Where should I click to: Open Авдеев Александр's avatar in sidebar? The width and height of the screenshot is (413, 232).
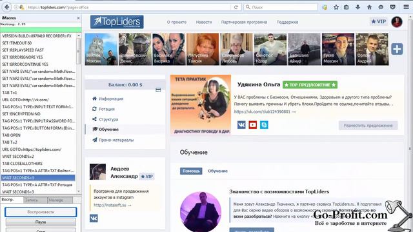97,172
